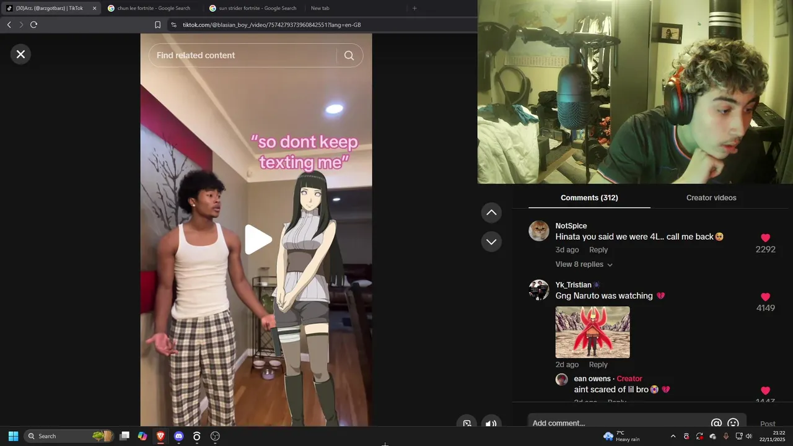Open the Naruto image in Yk_Tristian's comment
793x446 pixels.
(592, 332)
